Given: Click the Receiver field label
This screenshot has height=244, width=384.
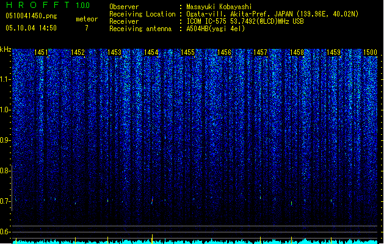Looking at the screenshot, I should 124,21.
